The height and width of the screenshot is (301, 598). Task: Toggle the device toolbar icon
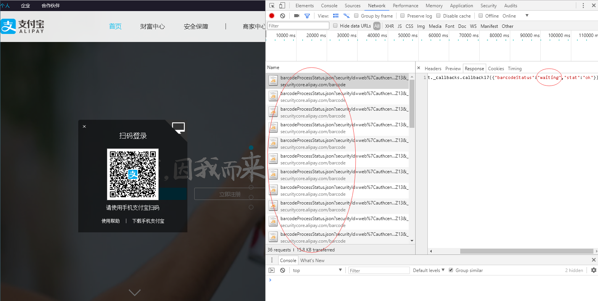282,5
